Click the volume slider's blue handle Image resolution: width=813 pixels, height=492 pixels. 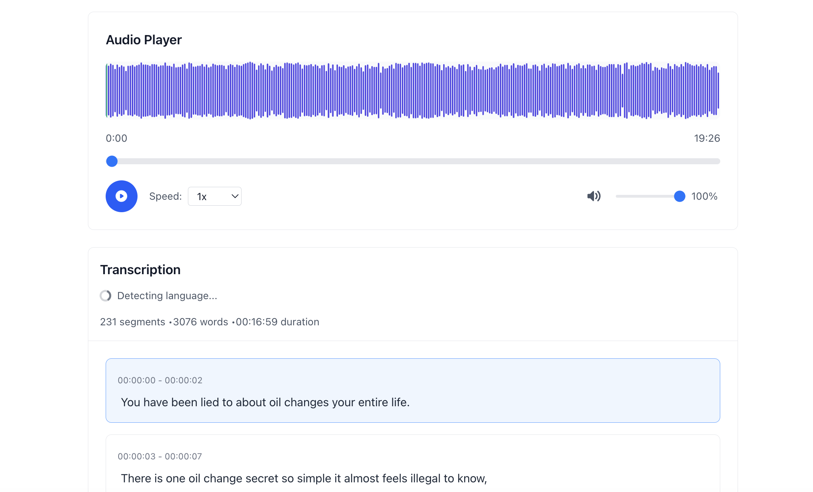coord(680,196)
